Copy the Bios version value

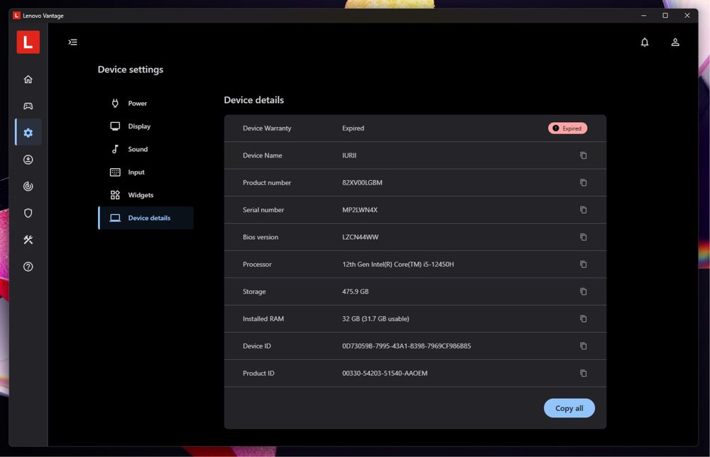583,236
